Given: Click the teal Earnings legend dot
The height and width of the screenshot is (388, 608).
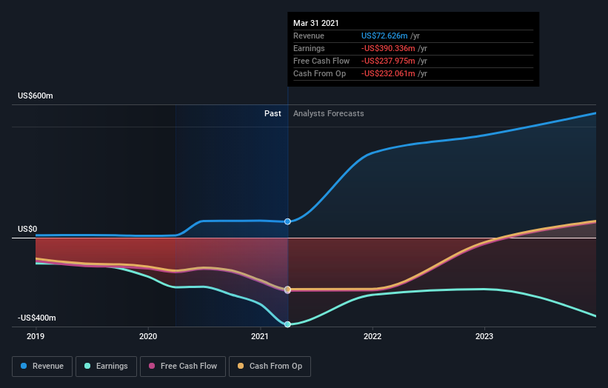Looking at the screenshot, I should [87, 366].
